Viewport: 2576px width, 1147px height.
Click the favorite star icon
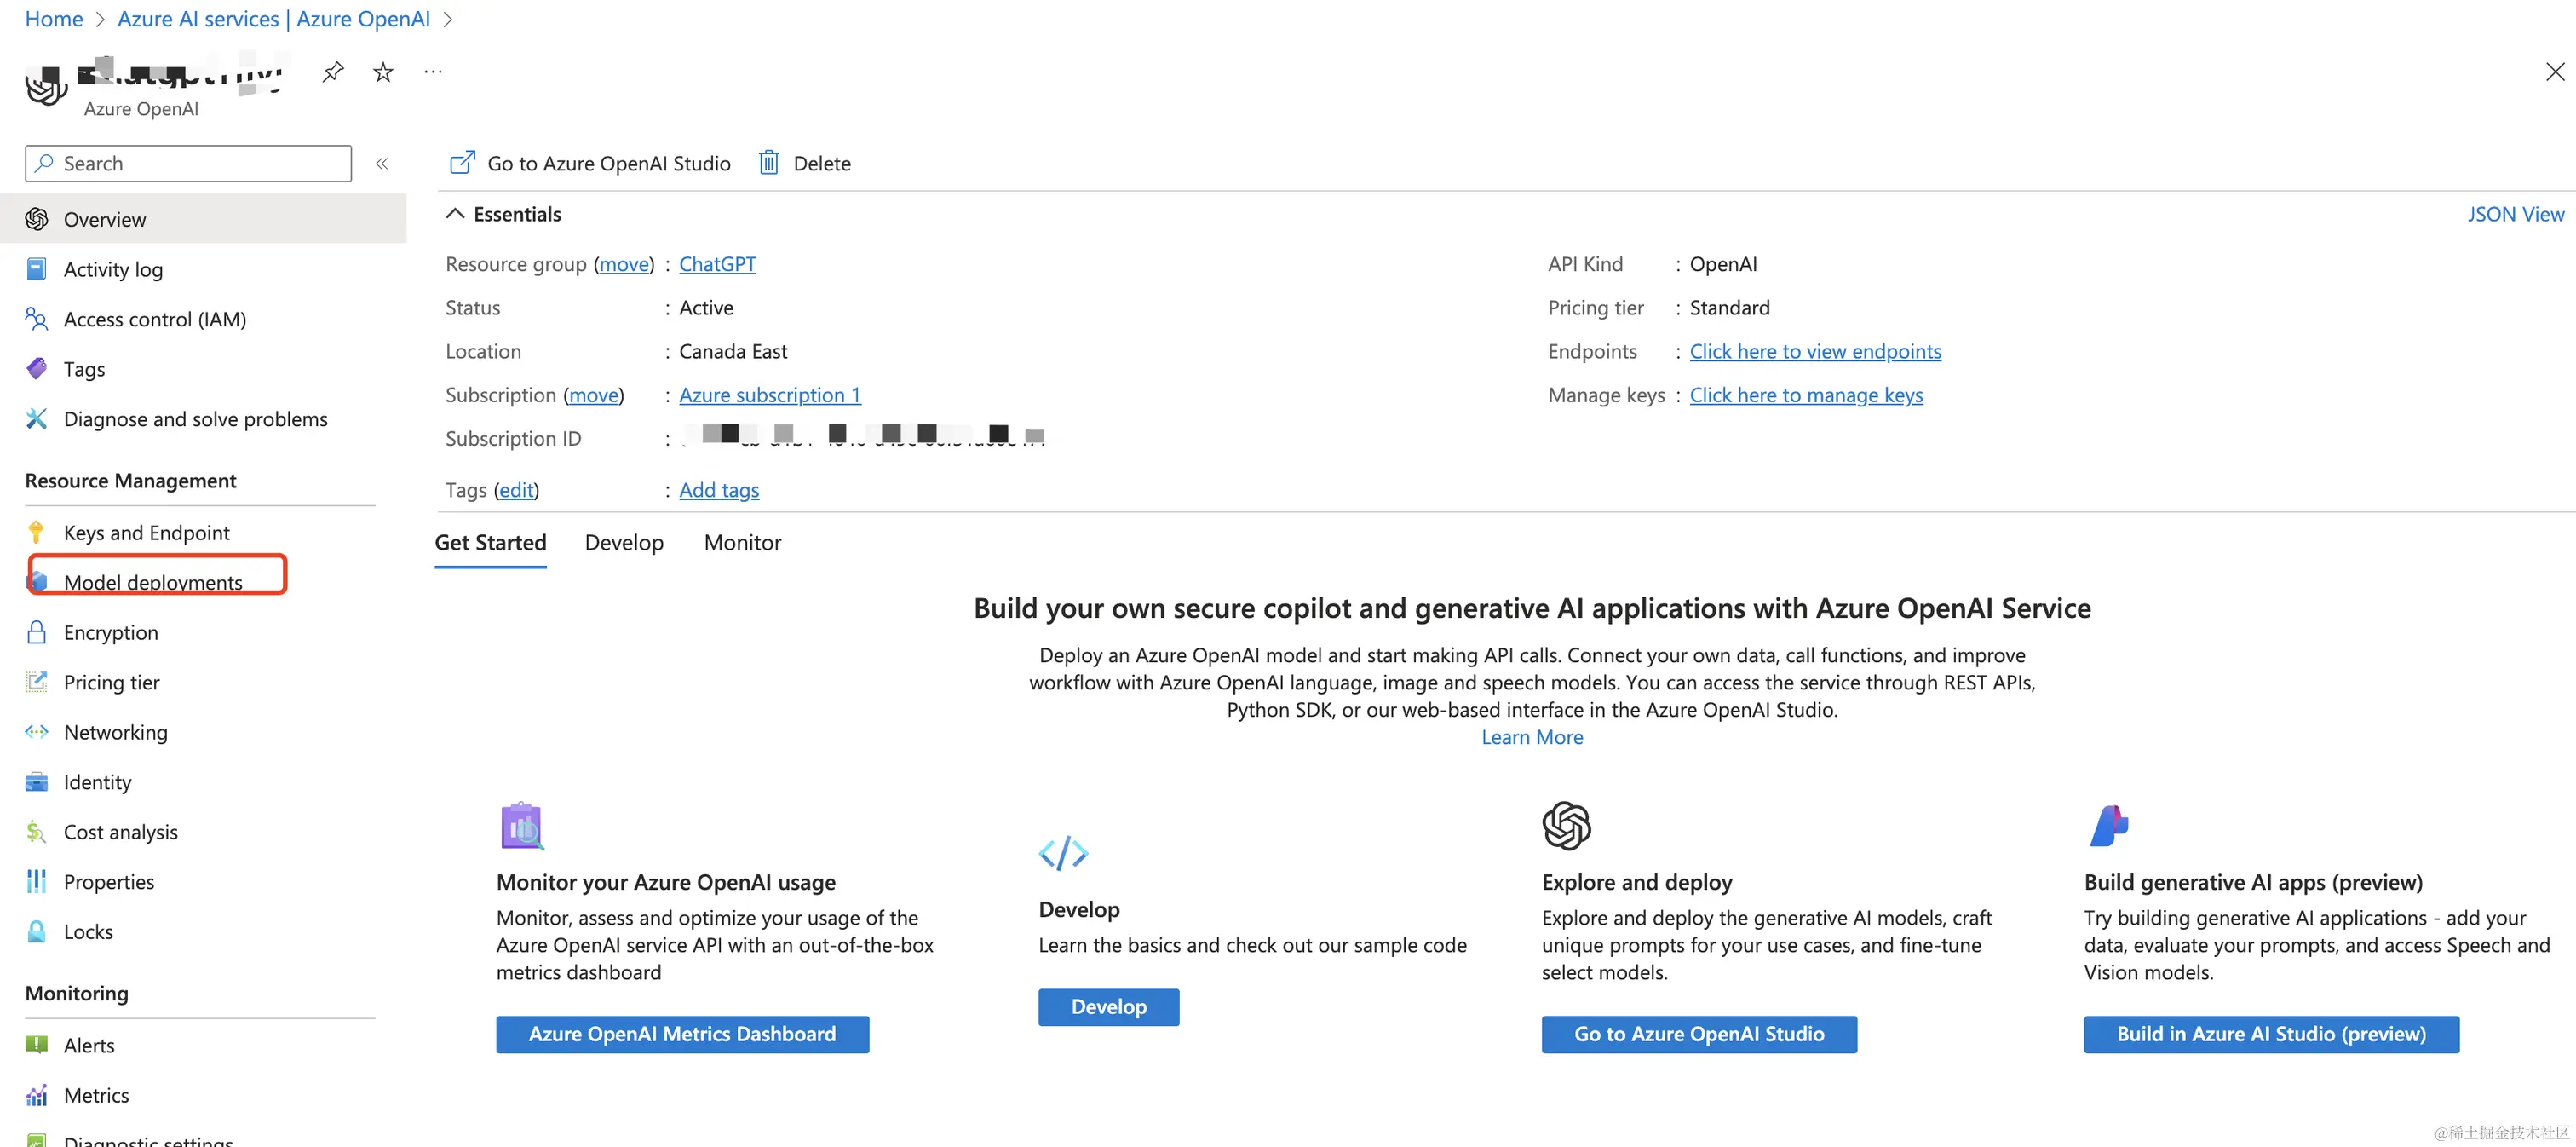(383, 72)
